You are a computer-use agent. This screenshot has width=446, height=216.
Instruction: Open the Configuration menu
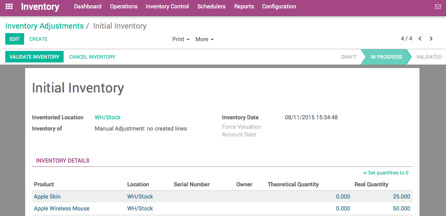(279, 6)
